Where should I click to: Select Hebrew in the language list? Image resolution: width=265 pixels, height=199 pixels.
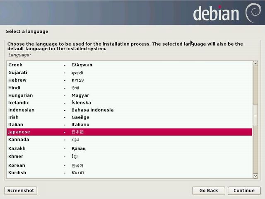[x=130, y=80]
